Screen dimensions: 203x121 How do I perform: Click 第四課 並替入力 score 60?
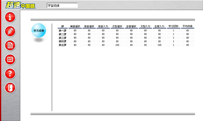tap(159, 41)
